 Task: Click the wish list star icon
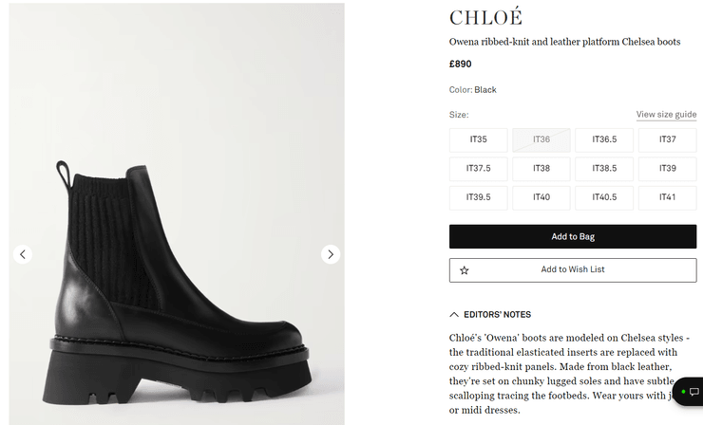coord(465,270)
